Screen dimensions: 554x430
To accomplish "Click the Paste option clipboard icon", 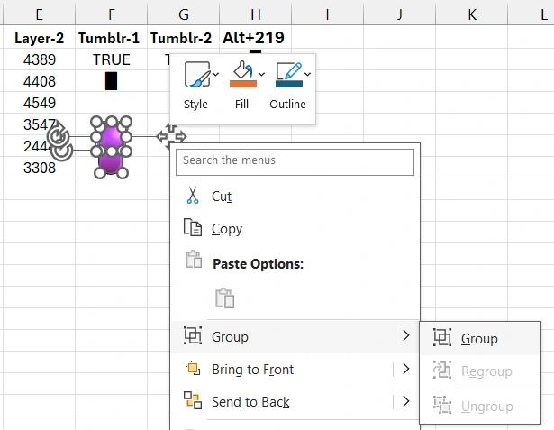I will point(224,298).
